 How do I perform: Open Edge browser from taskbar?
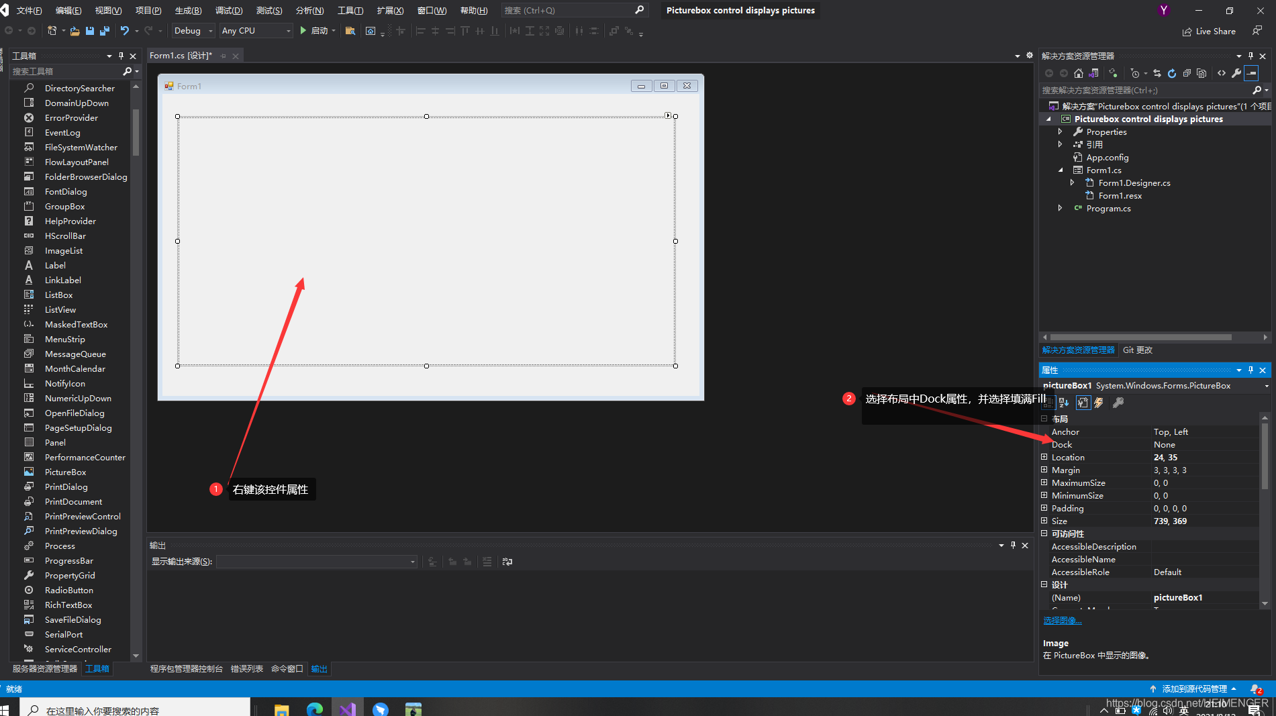pyautogui.click(x=315, y=709)
